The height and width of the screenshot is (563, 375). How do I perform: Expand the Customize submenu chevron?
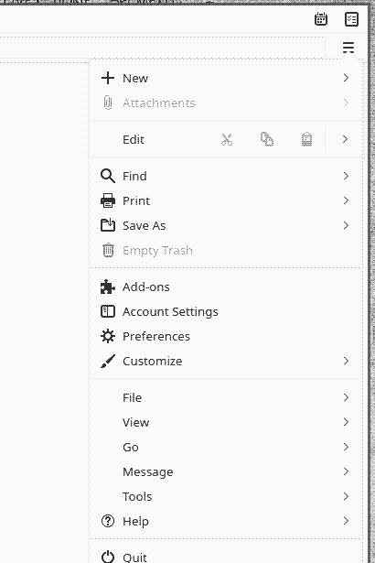click(346, 361)
